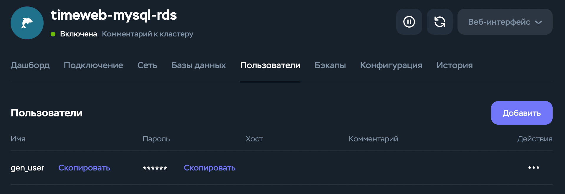Image resolution: width=565 pixels, height=194 pixels.
Task: Expand the Веб-интерфейс dropdown
Action: [505, 22]
